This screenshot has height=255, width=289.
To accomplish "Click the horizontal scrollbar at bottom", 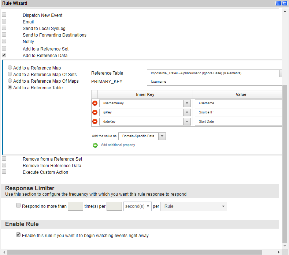I will [x=134, y=252].
